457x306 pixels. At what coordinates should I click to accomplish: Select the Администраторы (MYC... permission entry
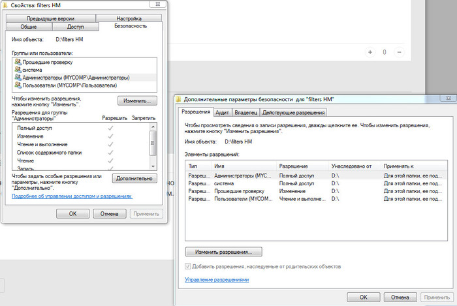click(x=316, y=176)
